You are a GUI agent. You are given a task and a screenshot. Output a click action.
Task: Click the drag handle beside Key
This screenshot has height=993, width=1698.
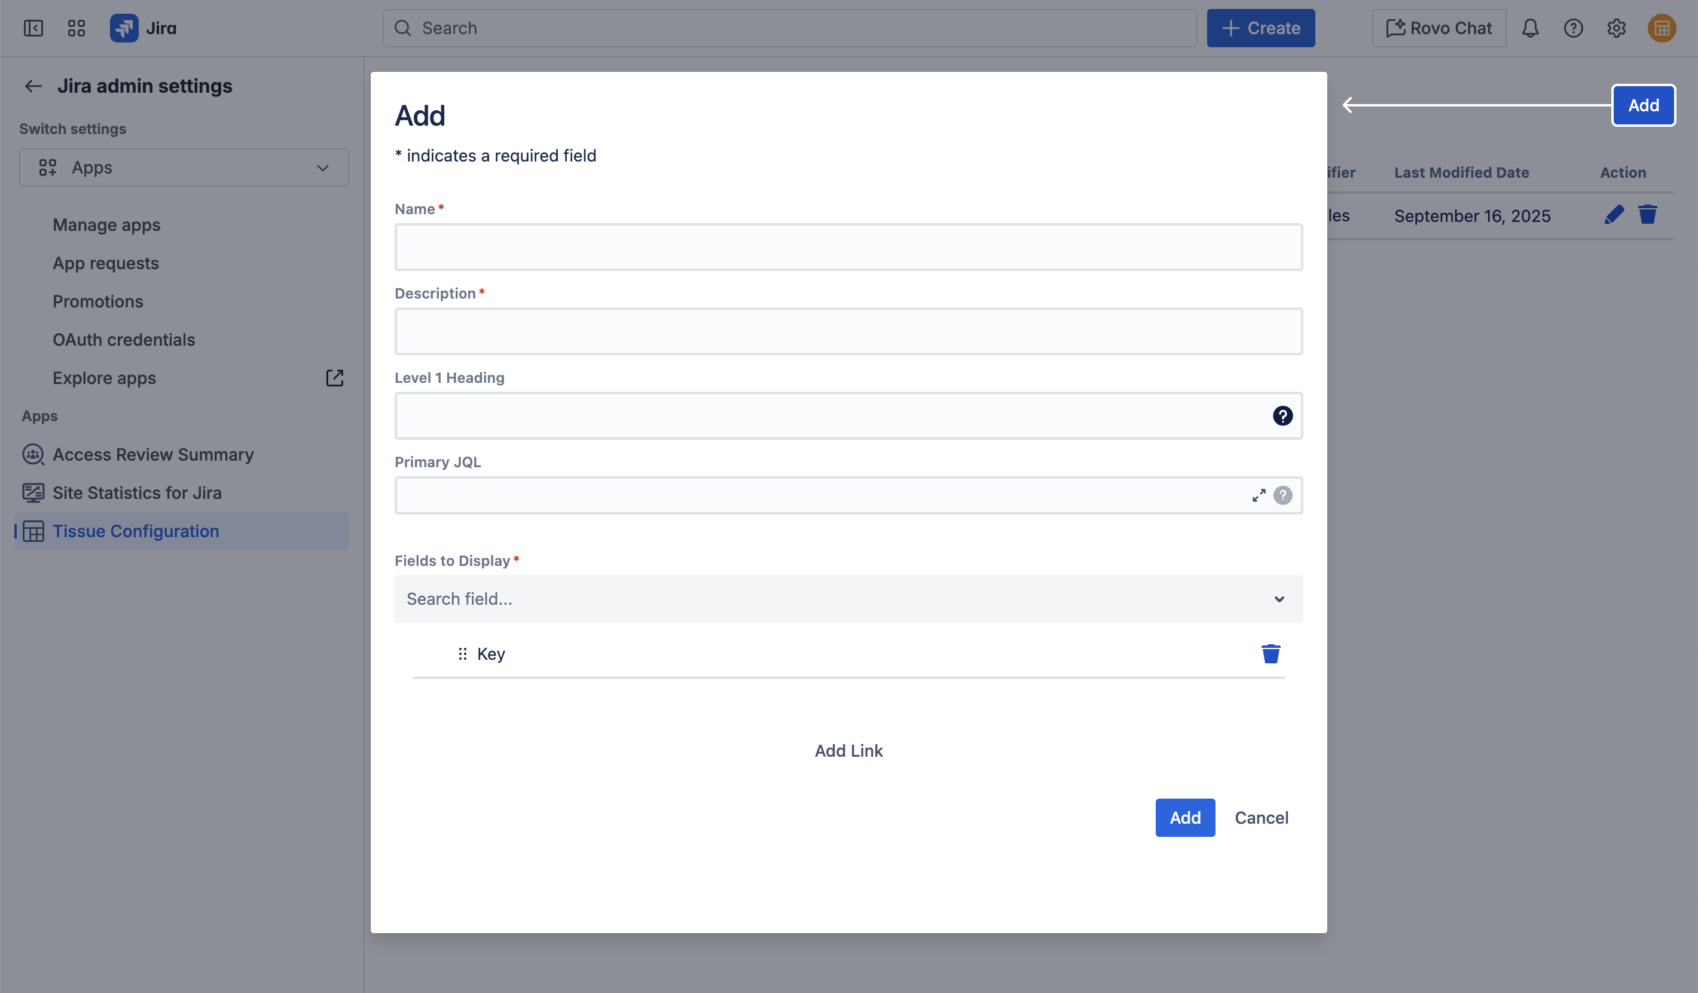tap(462, 654)
